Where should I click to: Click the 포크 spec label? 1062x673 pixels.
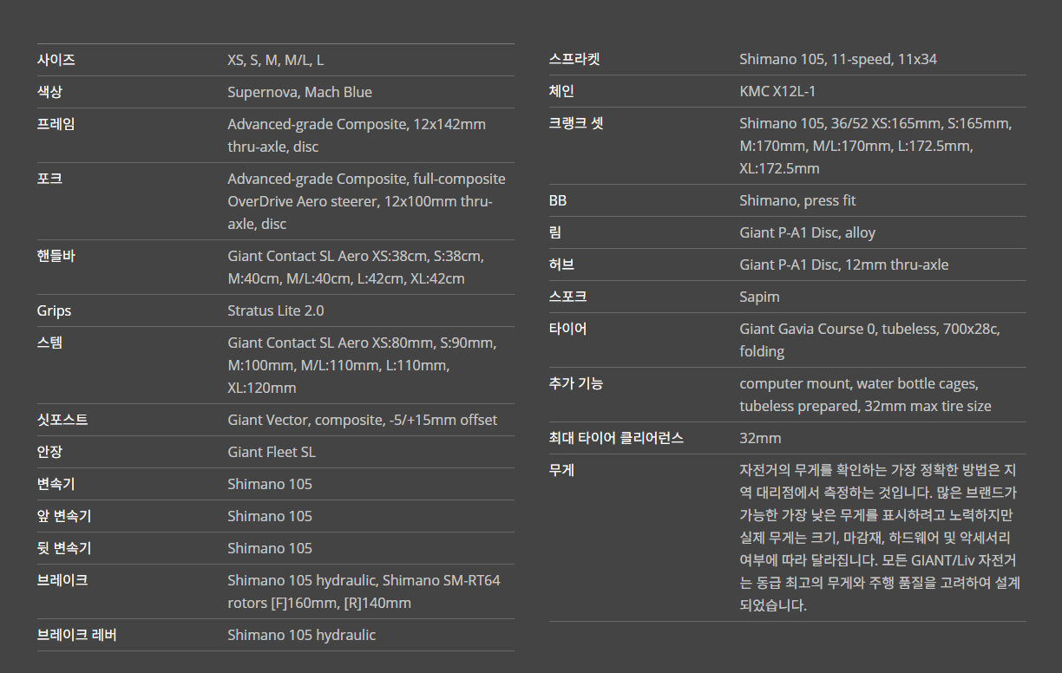pos(49,179)
